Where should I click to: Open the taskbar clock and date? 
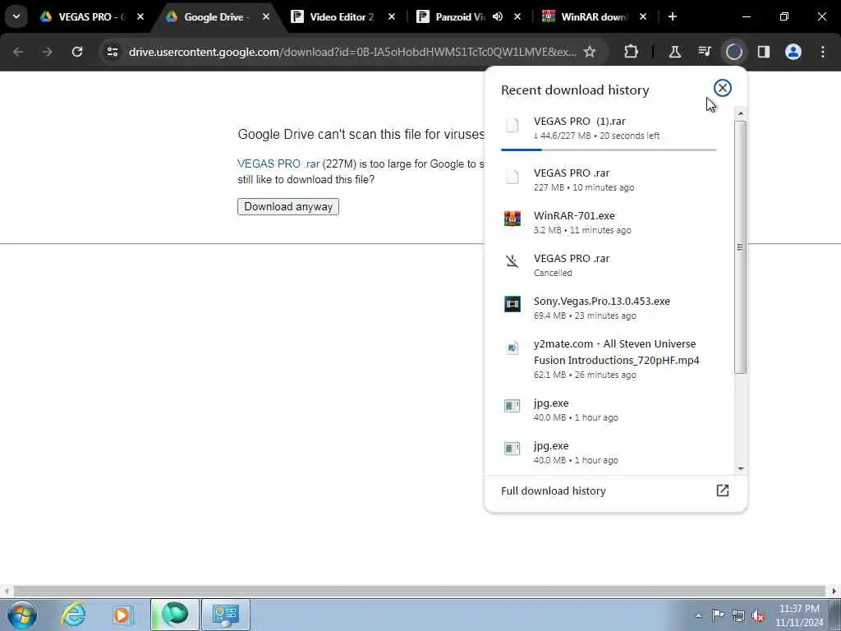(x=799, y=615)
